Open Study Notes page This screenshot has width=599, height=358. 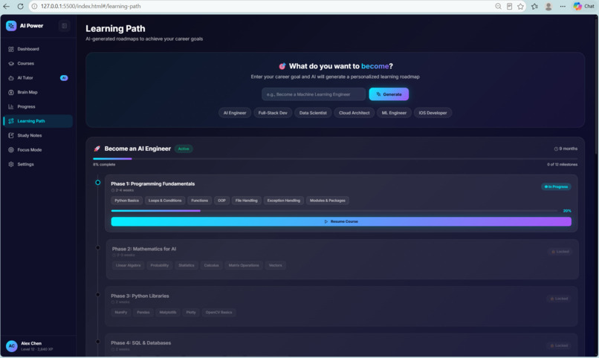38,135
